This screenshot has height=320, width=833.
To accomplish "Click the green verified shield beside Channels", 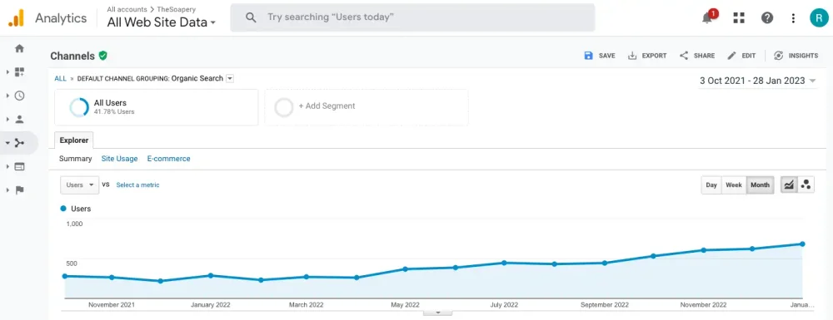I will [103, 55].
